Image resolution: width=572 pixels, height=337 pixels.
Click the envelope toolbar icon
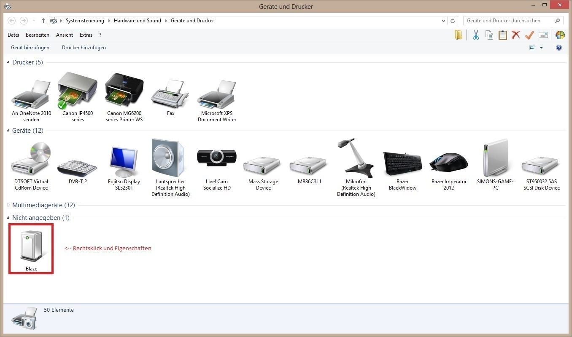click(543, 35)
